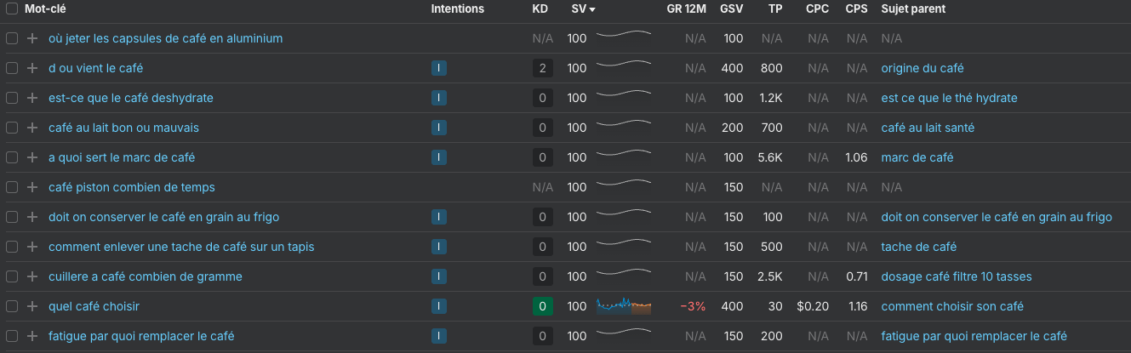1131x353 pixels.
Task: Check the box for 'où jeter les capsules de café en aluminium'
Action: click(12, 38)
